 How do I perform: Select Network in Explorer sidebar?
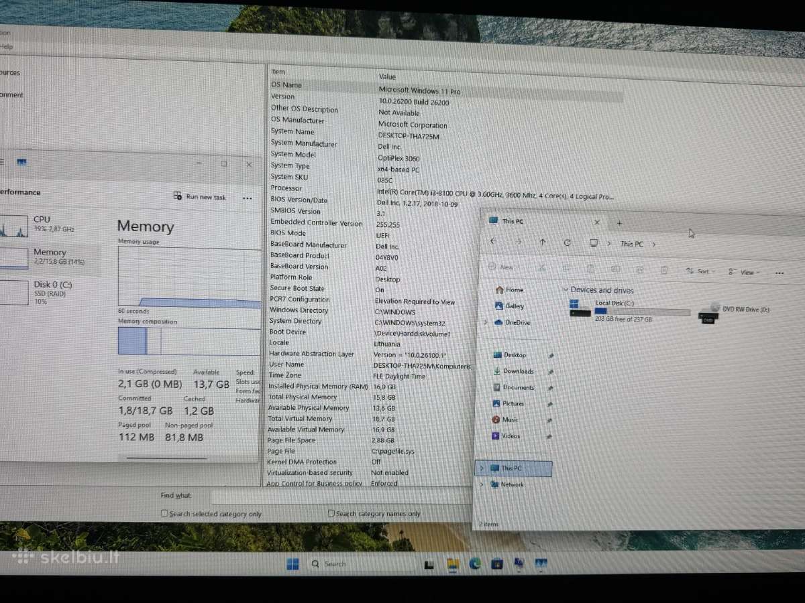(507, 484)
